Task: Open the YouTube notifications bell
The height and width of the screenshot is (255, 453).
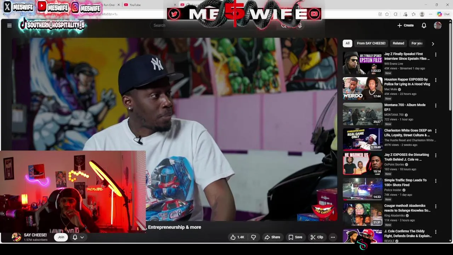Action: (x=424, y=25)
